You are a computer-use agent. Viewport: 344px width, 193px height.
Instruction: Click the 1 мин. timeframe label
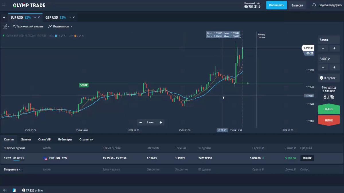(x=150, y=122)
